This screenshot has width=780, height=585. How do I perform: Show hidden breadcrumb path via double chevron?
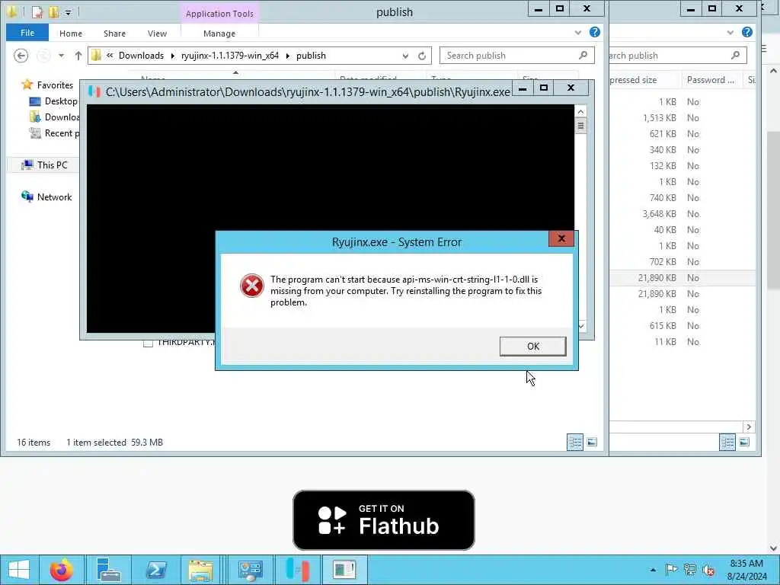point(110,55)
